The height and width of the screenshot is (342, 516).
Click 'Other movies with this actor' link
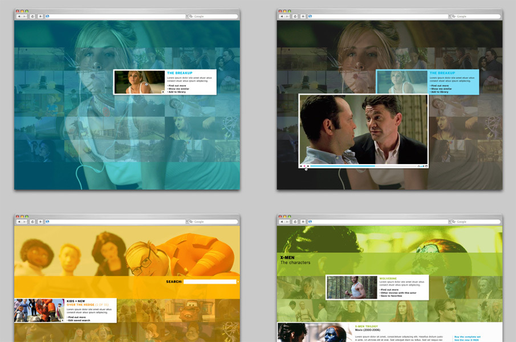click(x=398, y=292)
